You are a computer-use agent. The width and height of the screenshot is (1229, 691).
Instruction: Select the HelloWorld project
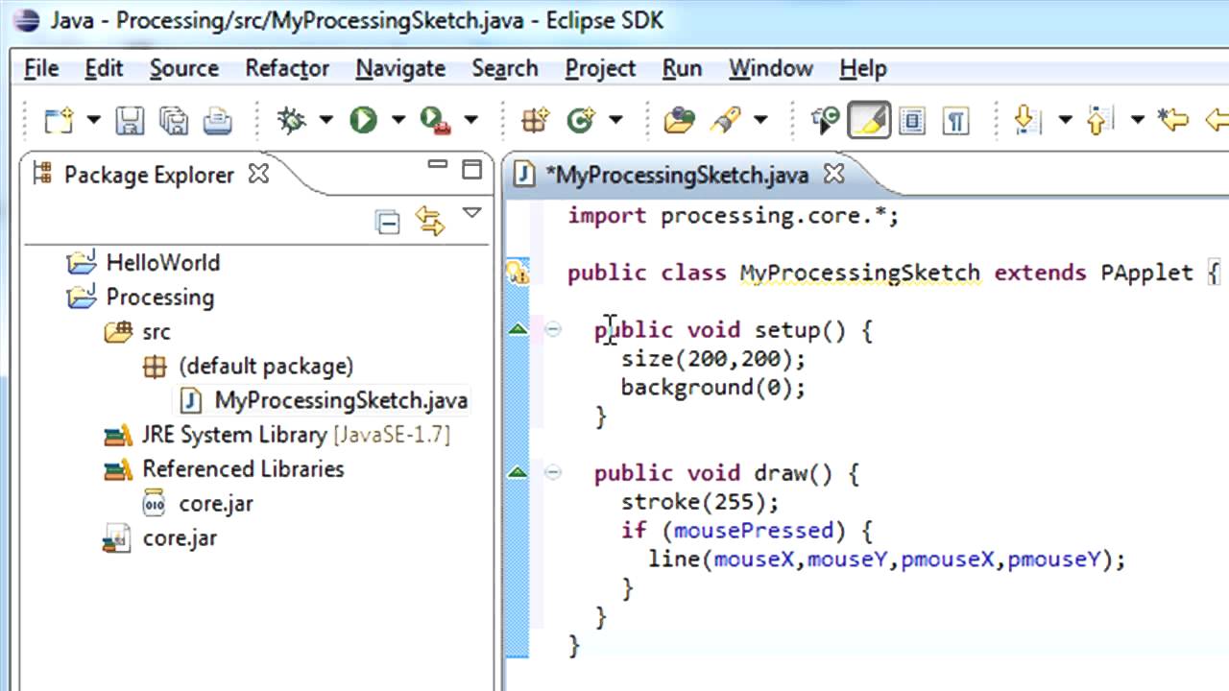(162, 262)
